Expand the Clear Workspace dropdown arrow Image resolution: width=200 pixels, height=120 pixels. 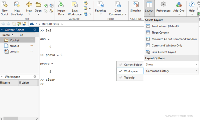click(x=90, y=14)
